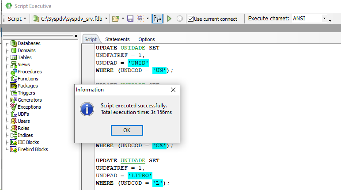
Task: Close the left explorer panel with small x
Action: pos(76,36)
